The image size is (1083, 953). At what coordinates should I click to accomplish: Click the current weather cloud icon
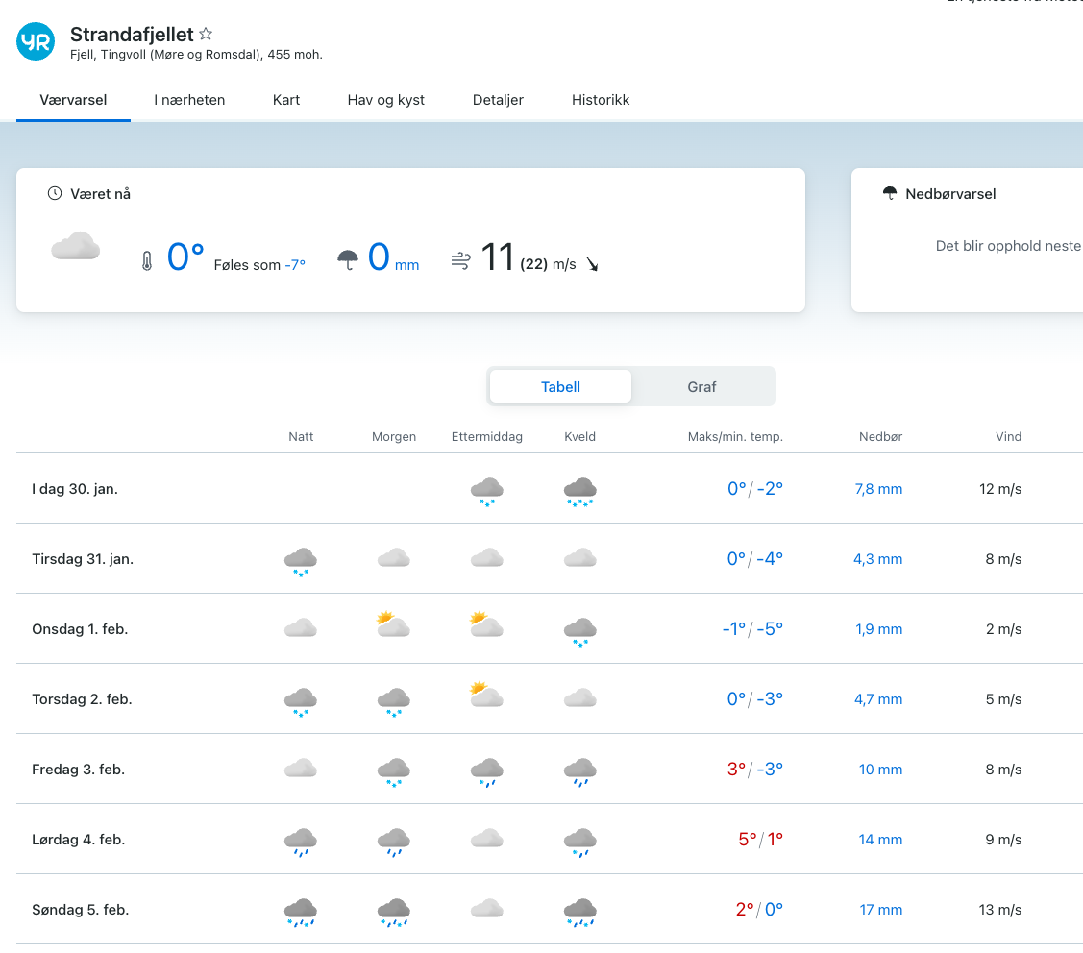(x=76, y=246)
